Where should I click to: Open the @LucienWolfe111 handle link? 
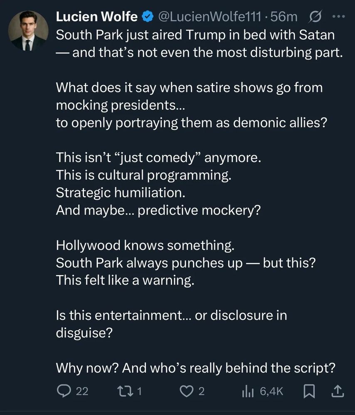point(210,17)
